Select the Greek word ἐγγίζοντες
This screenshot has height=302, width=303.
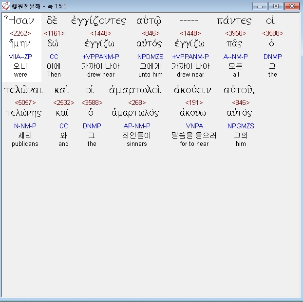98,20
